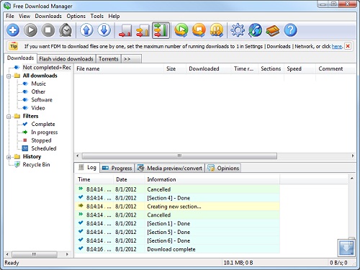Click the yellow pause-all downloads icon

pos(217,30)
